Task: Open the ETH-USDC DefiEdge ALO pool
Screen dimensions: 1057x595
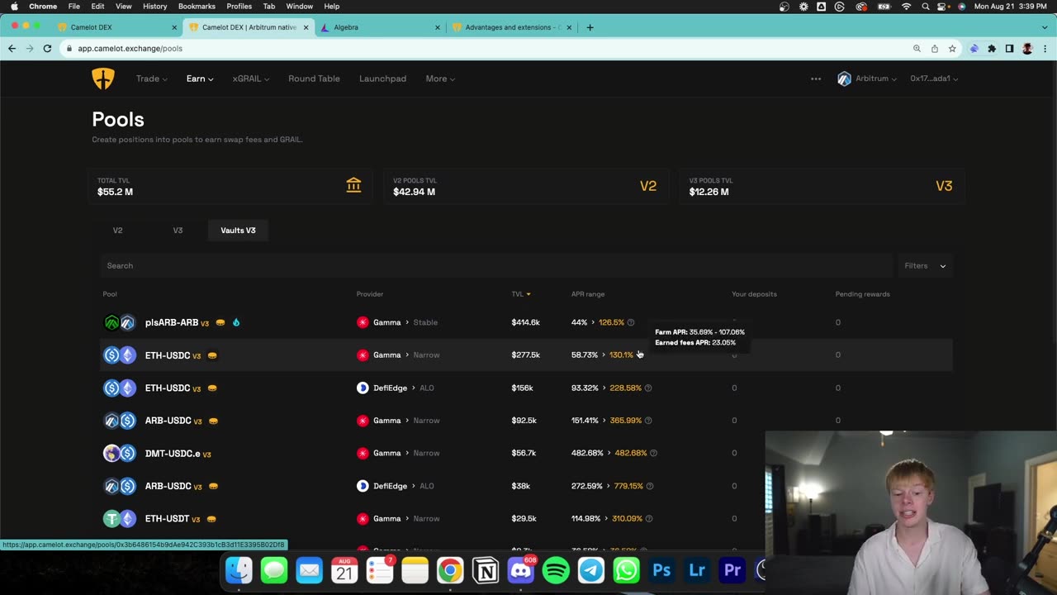Action: pos(526,388)
